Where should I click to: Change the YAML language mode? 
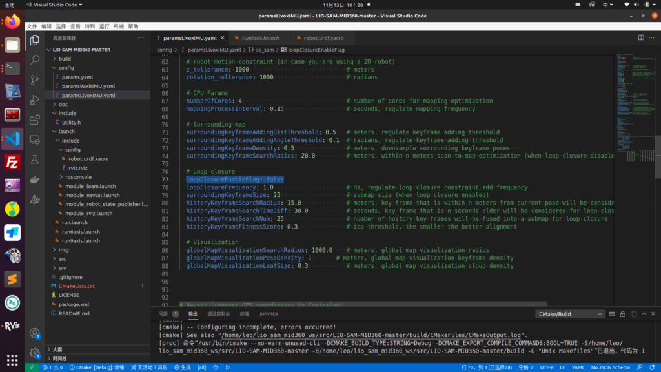click(x=578, y=367)
